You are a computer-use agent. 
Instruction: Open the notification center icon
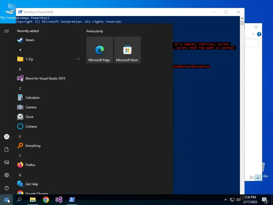pos(264,200)
